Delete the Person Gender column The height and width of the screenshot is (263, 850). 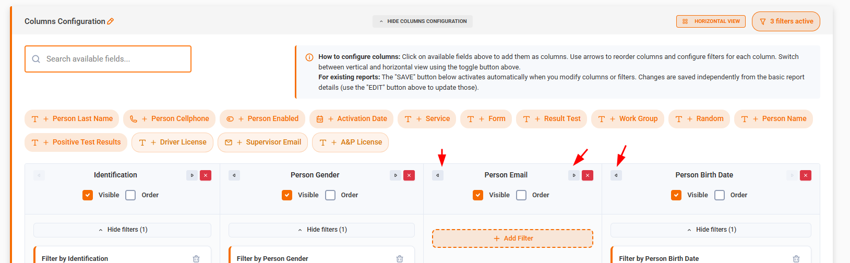coord(409,175)
